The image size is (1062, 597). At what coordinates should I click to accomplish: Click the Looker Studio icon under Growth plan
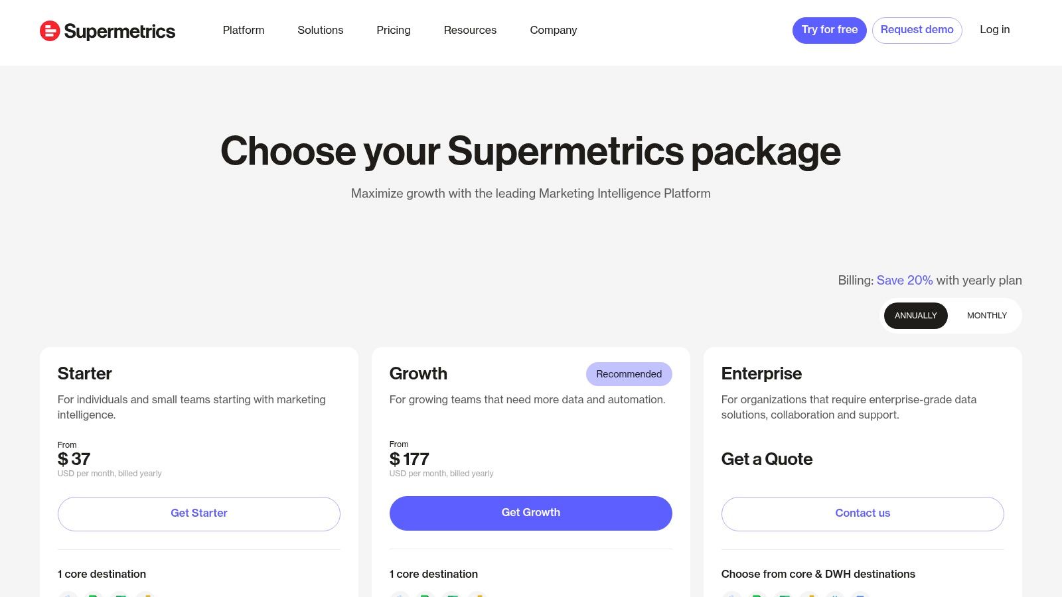[400, 596]
